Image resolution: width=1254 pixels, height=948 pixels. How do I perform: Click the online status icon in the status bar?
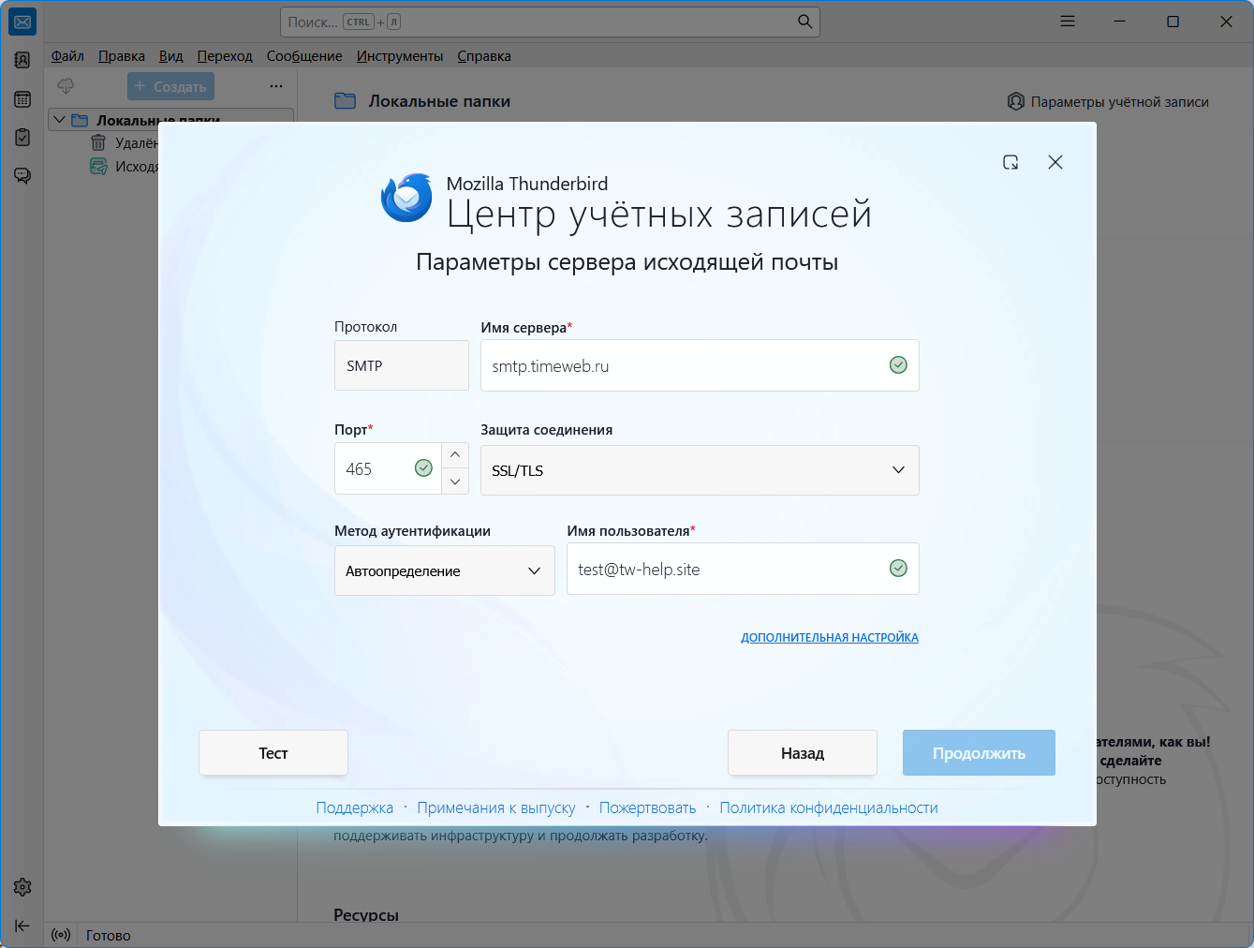(61, 935)
